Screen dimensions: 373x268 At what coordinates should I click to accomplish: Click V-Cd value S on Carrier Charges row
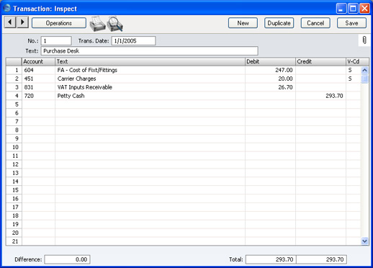350,79
